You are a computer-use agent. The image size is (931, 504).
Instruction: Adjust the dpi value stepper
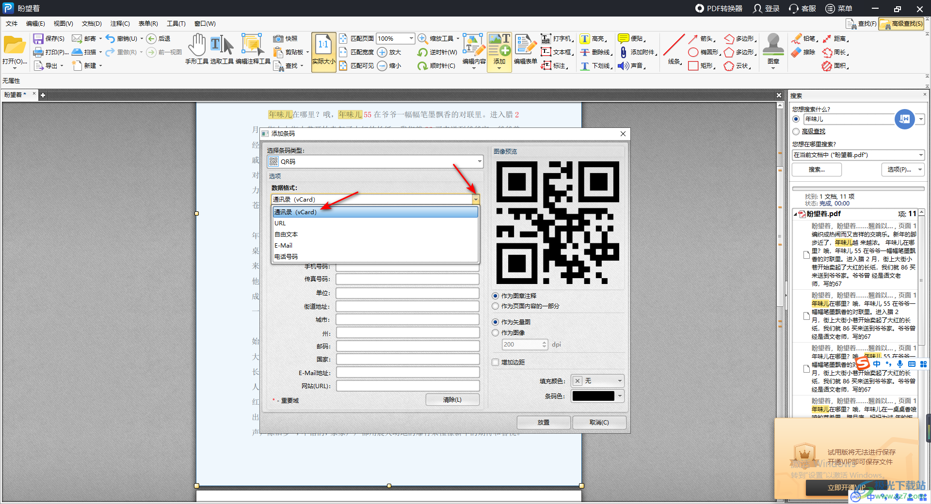coord(544,345)
